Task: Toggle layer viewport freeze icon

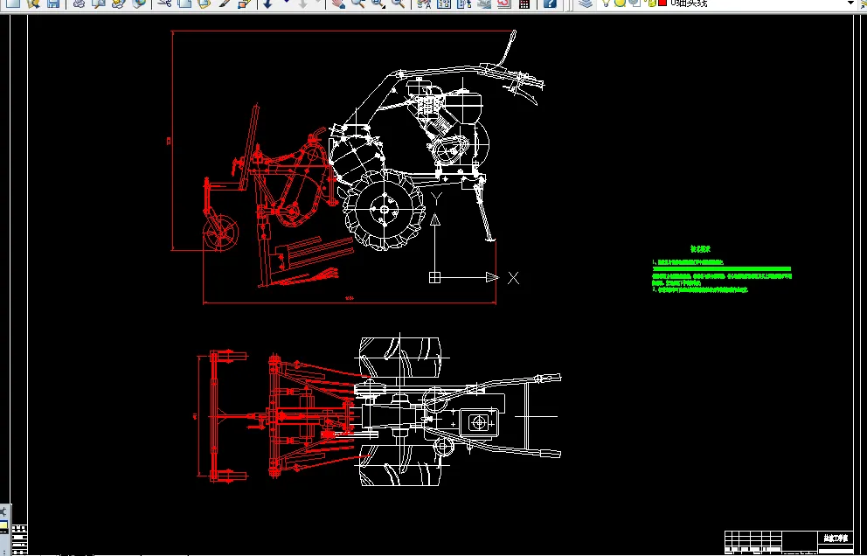Action: point(635,3)
